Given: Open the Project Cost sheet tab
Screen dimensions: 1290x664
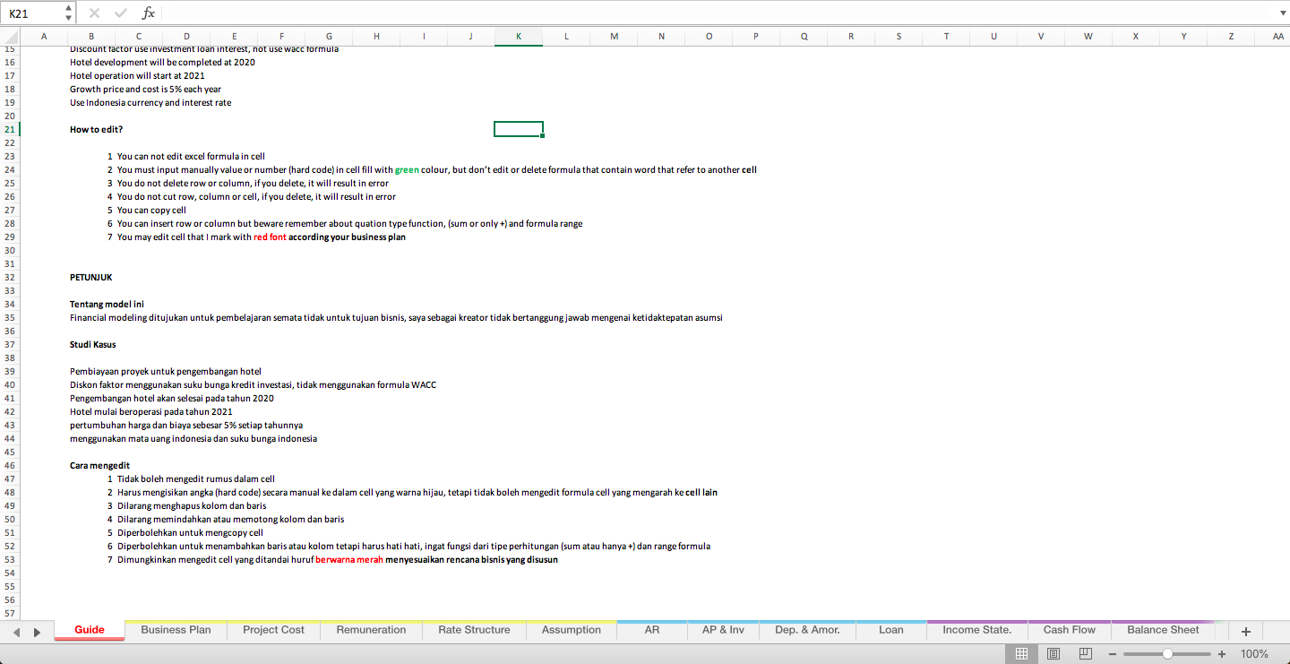Looking at the screenshot, I should coord(273,630).
